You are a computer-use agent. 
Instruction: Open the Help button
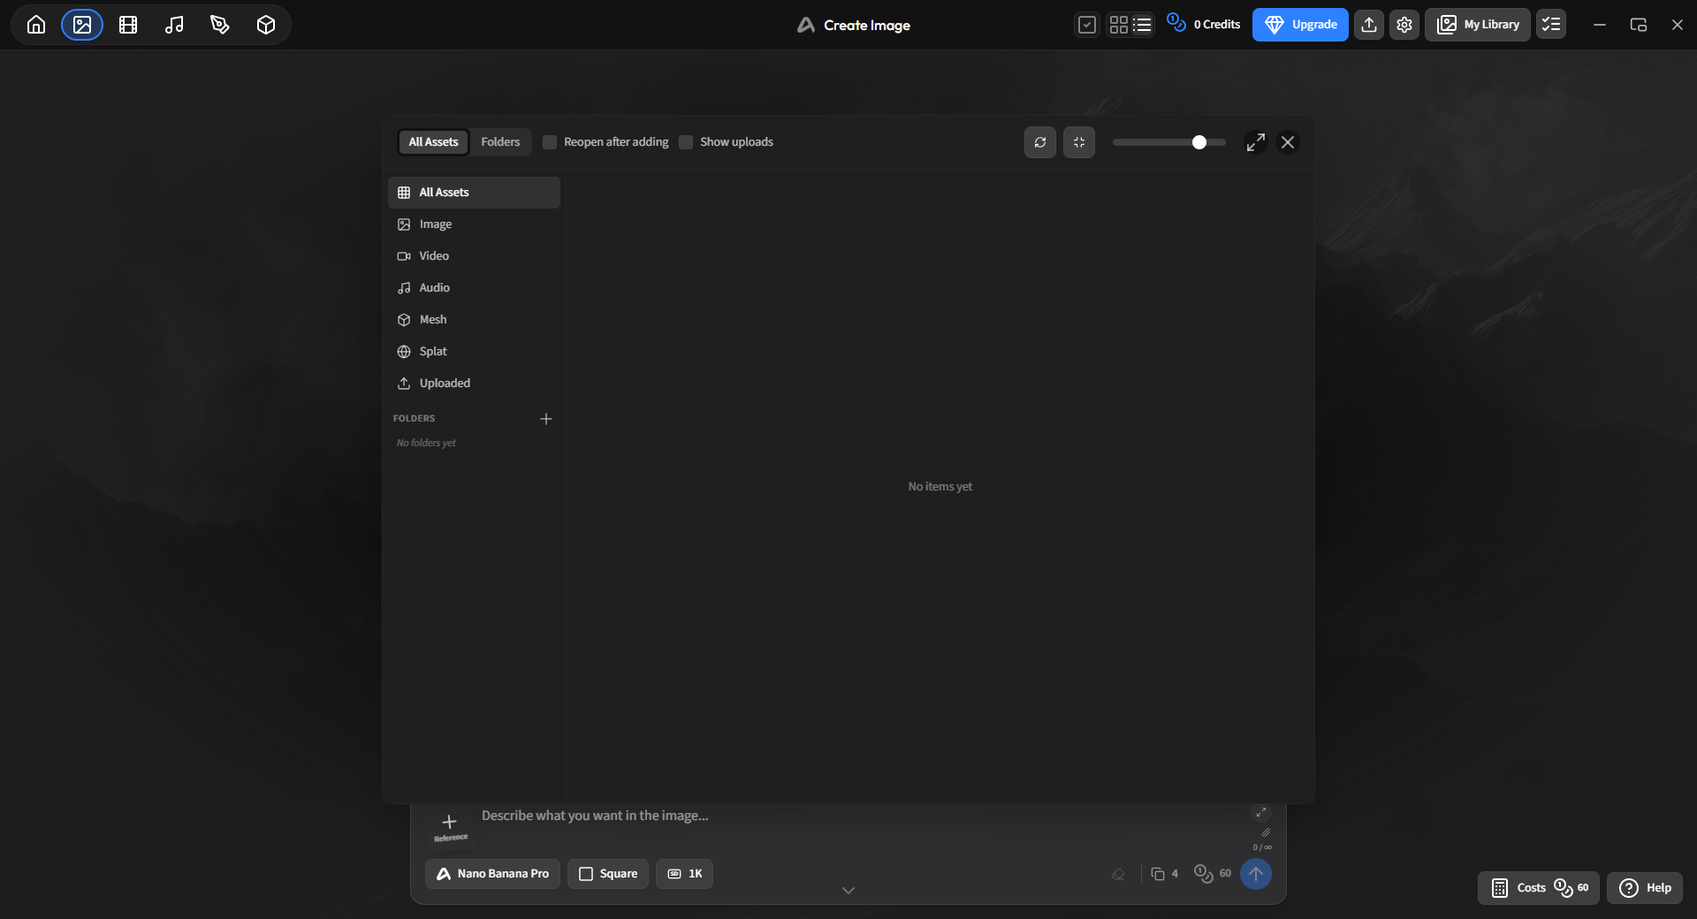pos(1645,888)
